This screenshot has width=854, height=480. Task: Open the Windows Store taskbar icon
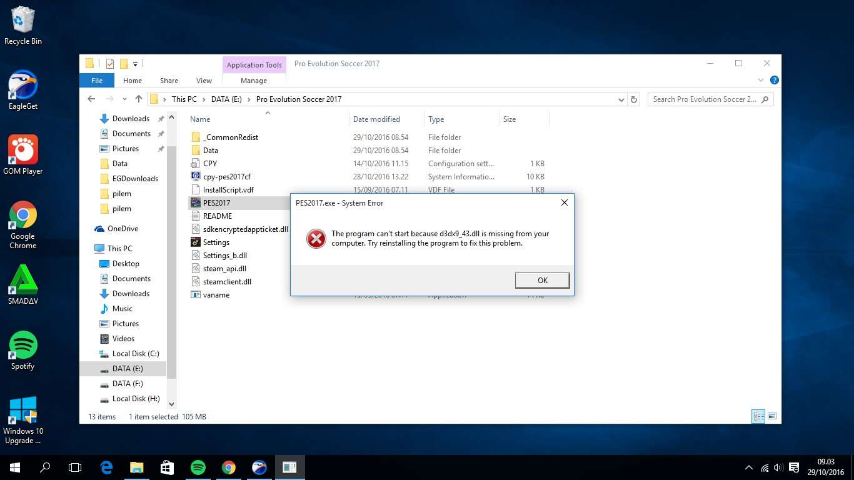click(167, 467)
